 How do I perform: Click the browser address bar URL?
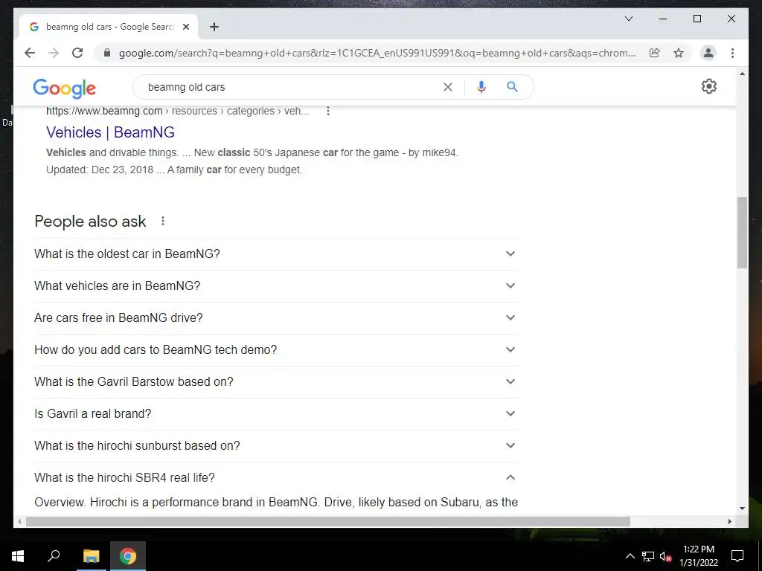(377, 53)
